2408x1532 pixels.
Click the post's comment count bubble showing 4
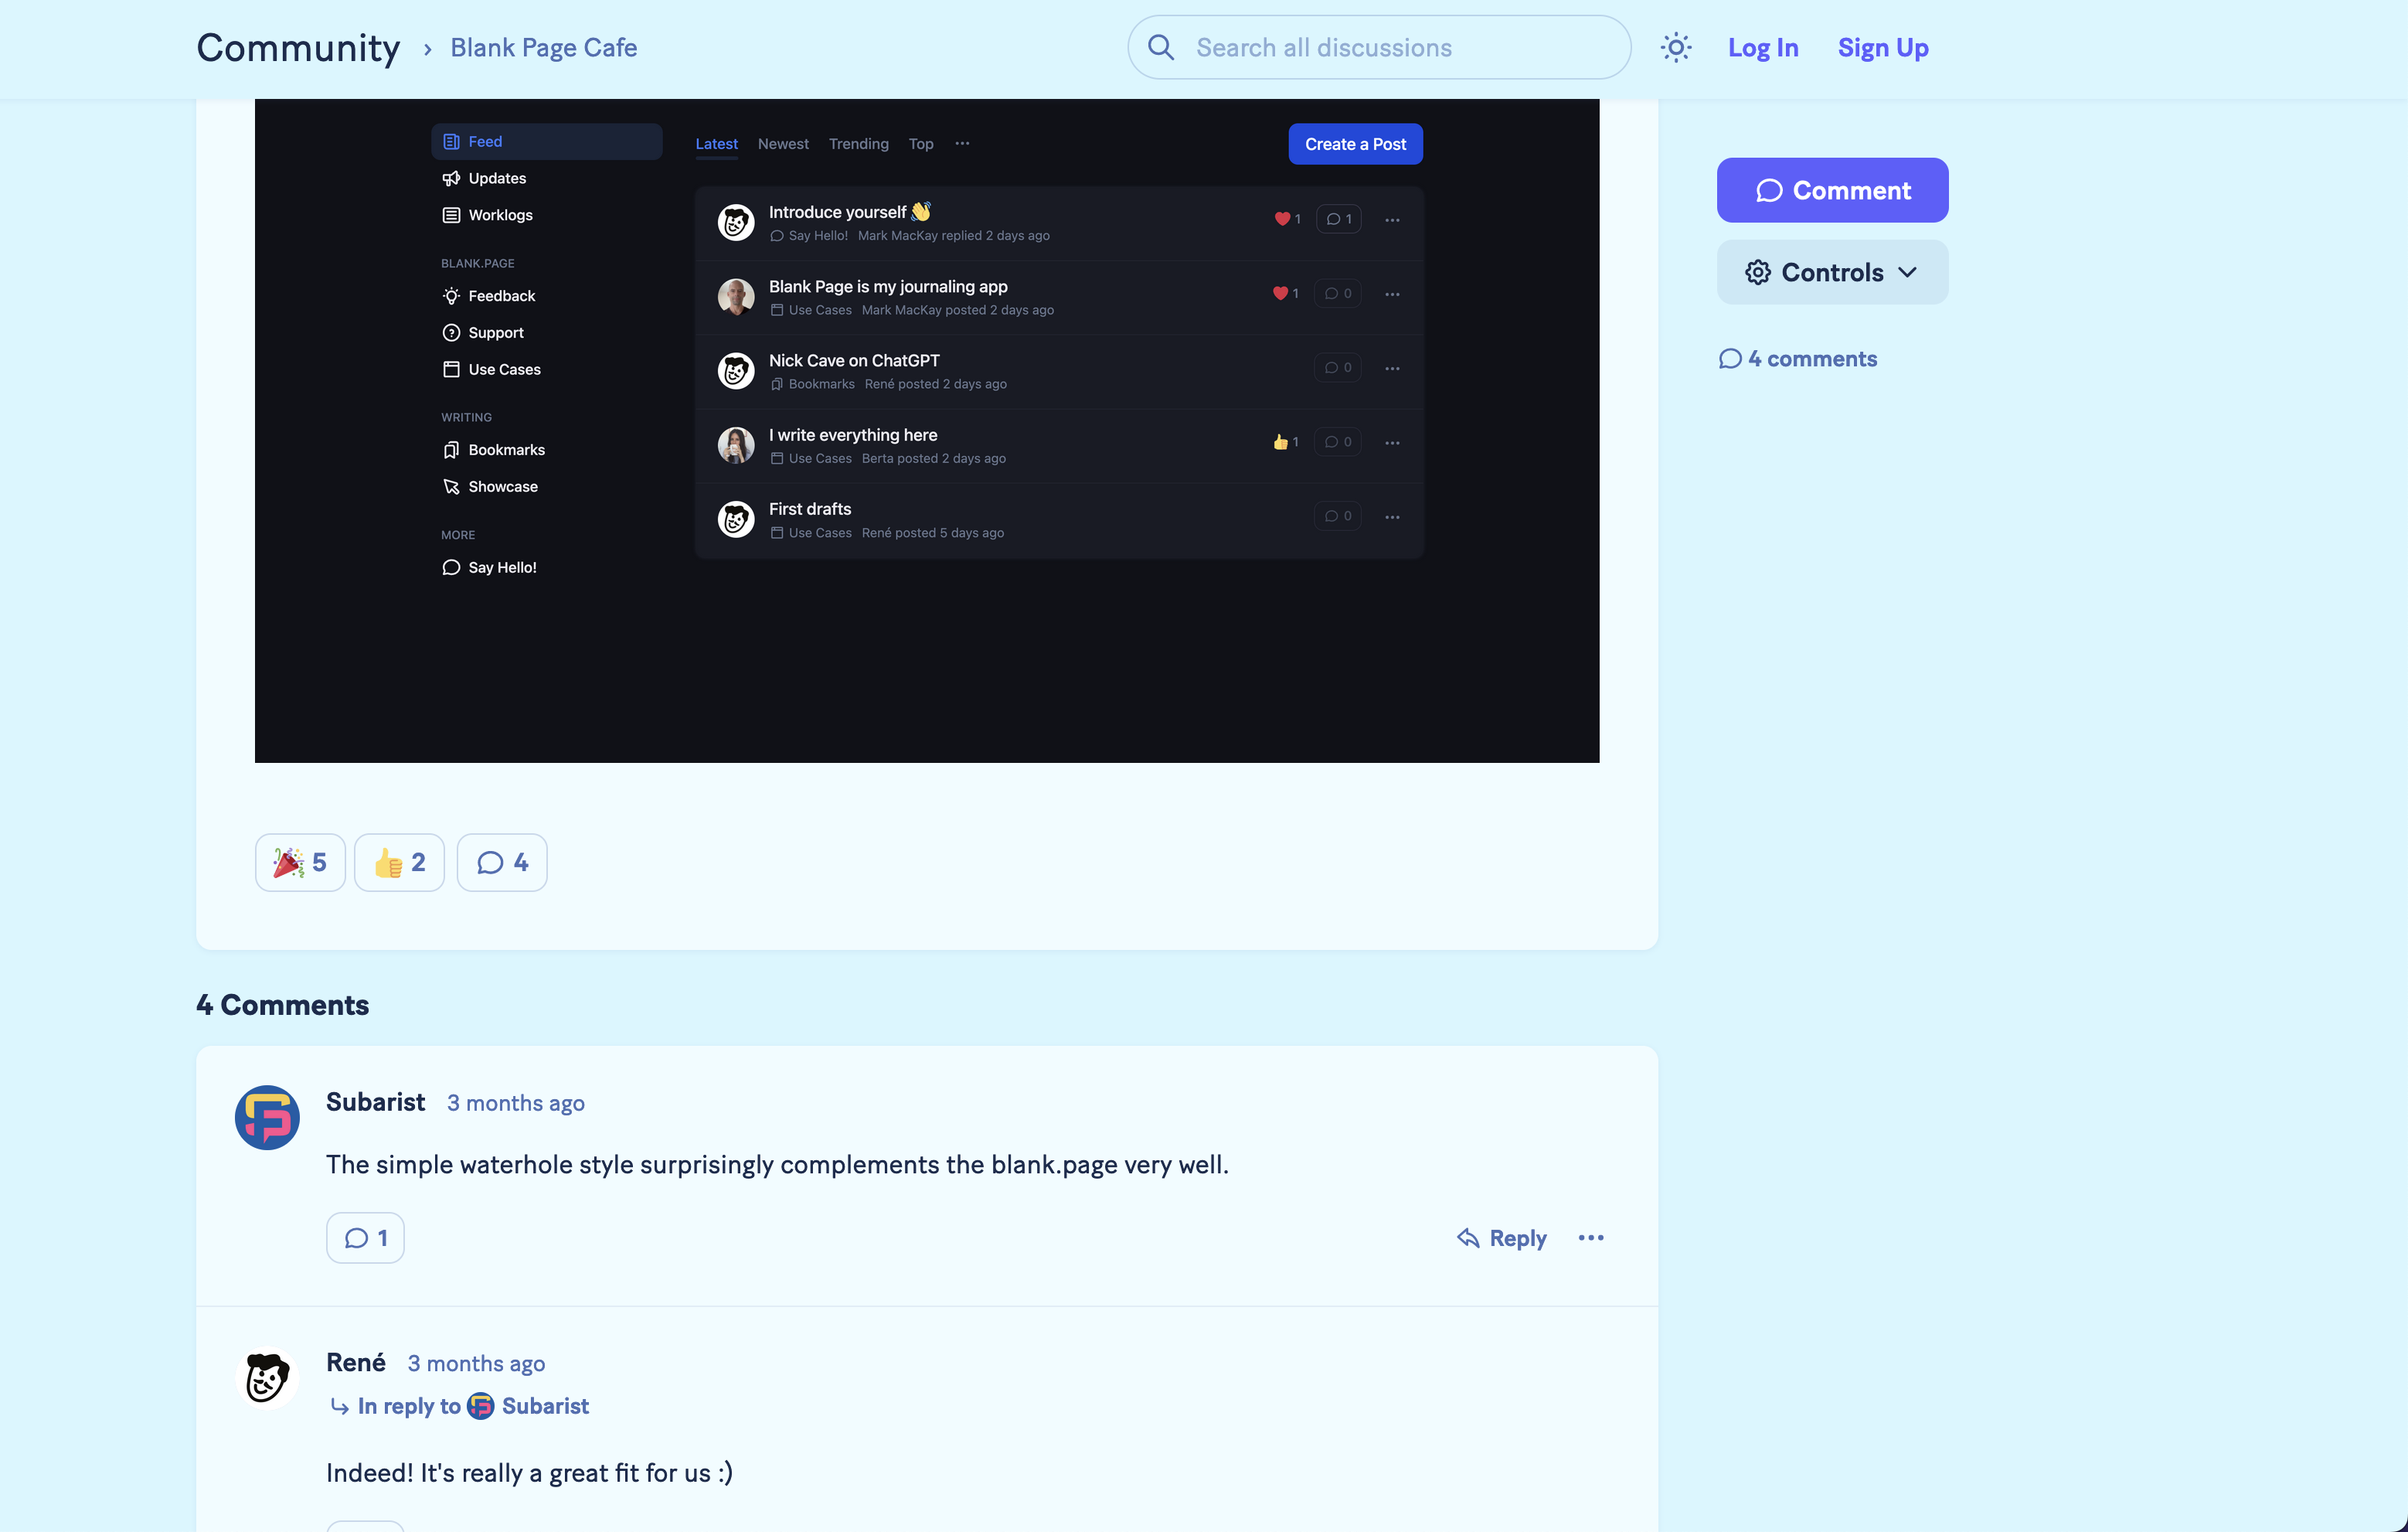tap(502, 862)
